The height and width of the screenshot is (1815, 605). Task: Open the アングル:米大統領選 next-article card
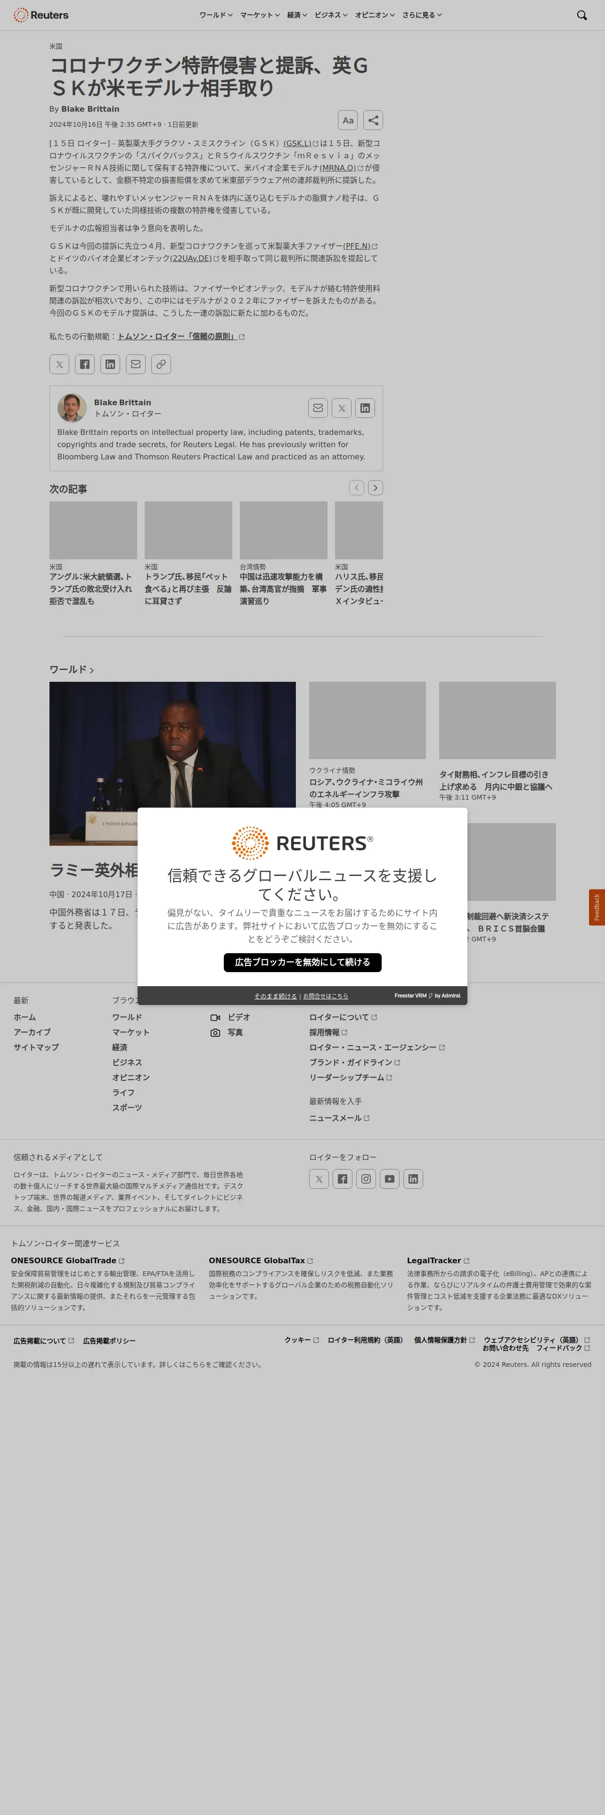click(x=93, y=554)
